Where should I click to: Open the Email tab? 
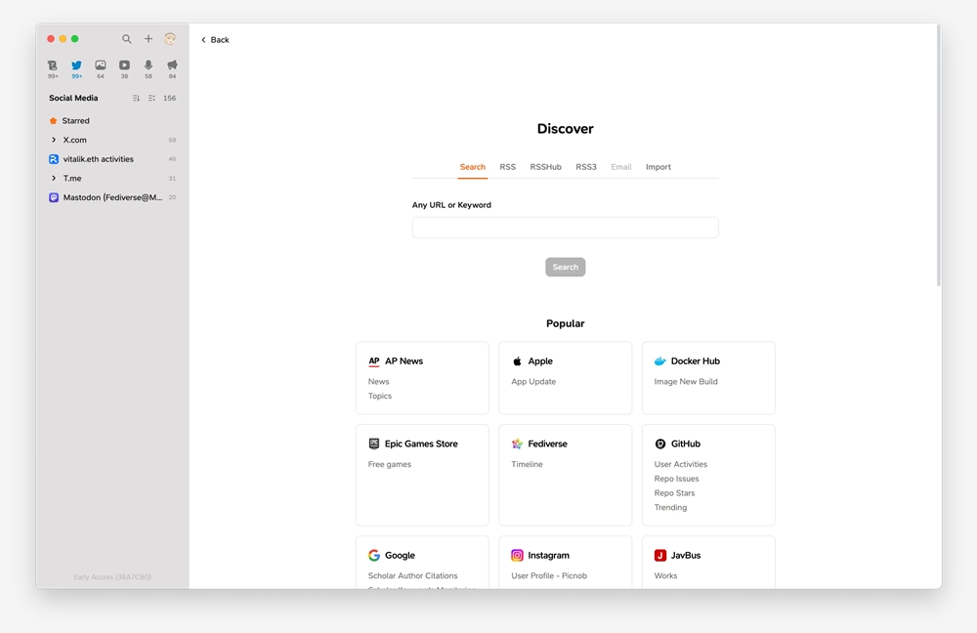pos(620,167)
